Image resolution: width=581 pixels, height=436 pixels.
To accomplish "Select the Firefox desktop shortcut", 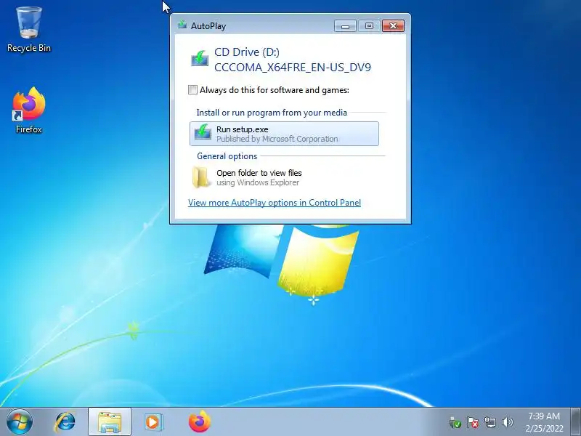I will (x=29, y=110).
